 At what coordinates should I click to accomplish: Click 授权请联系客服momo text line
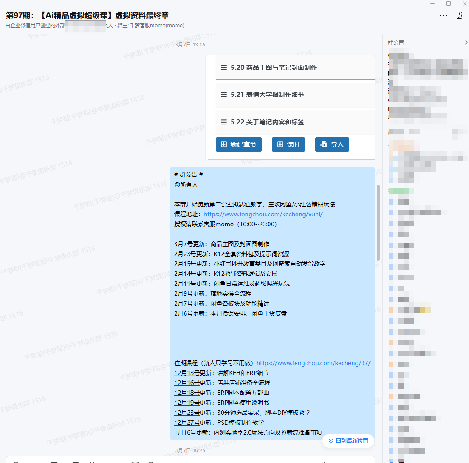point(226,224)
